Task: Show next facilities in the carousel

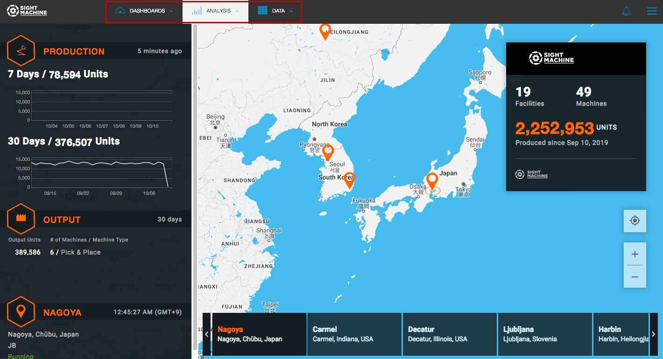Action: click(x=654, y=334)
